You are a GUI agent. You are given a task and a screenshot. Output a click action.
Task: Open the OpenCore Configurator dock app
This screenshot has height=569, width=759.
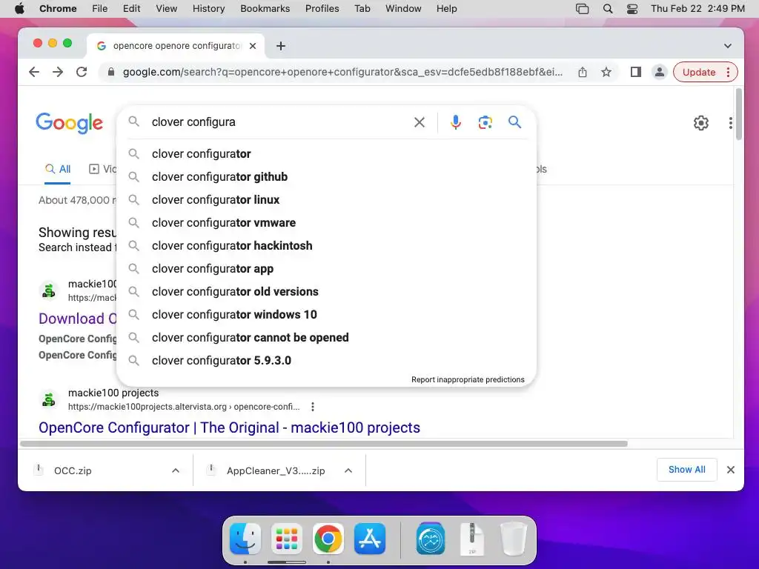tap(431, 539)
